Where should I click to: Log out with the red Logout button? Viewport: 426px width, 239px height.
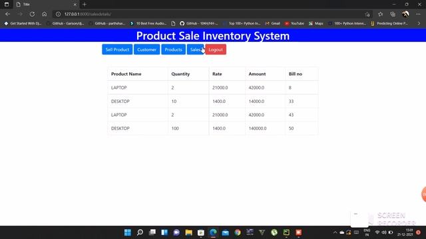(216, 50)
